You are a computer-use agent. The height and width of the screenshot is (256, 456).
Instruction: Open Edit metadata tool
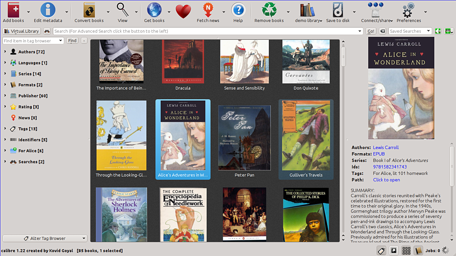click(48, 11)
